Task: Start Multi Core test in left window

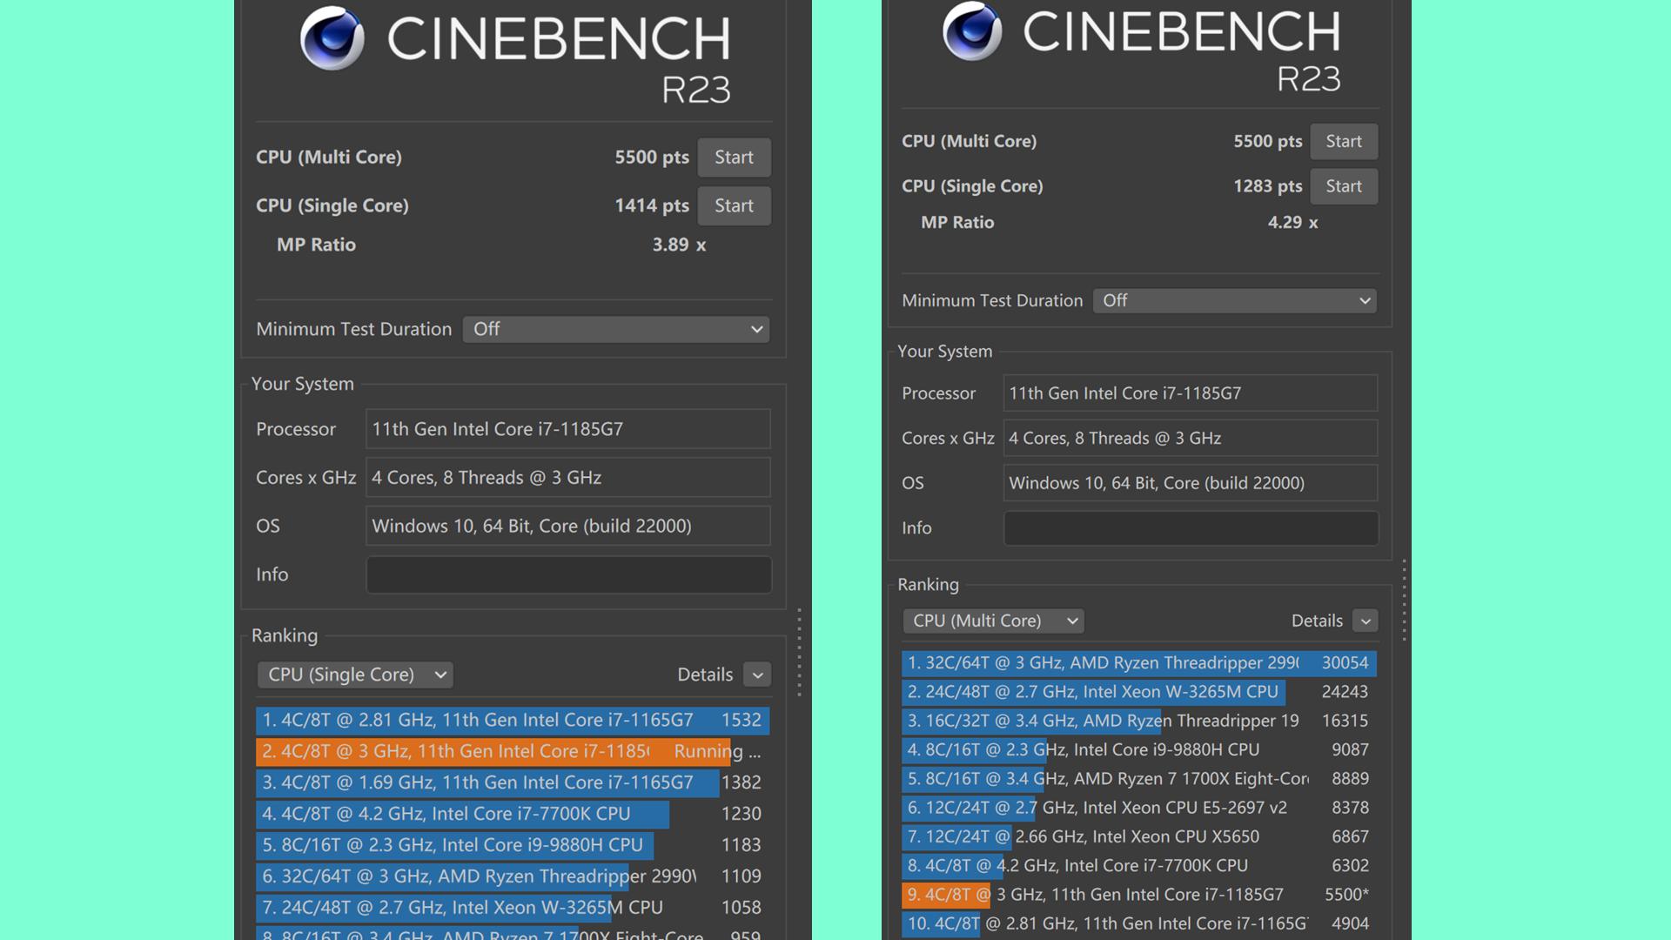Action: [734, 158]
